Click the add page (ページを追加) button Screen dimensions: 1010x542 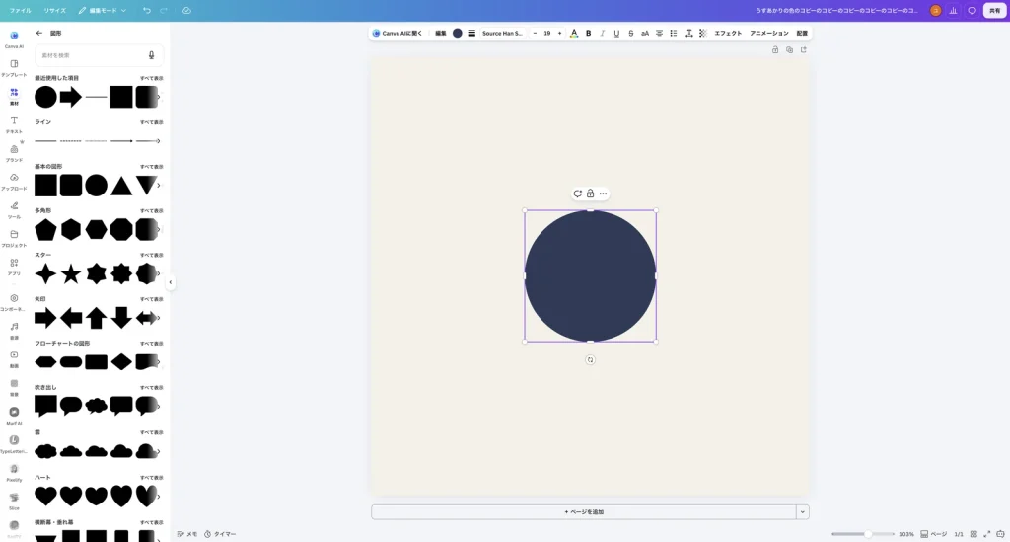click(584, 511)
